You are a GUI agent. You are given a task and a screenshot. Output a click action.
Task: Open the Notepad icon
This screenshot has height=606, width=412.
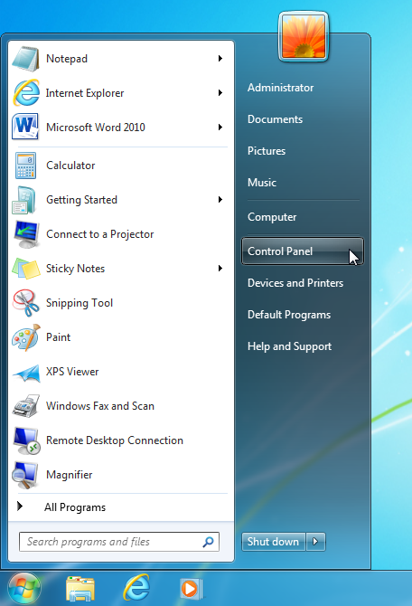click(x=25, y=59)
